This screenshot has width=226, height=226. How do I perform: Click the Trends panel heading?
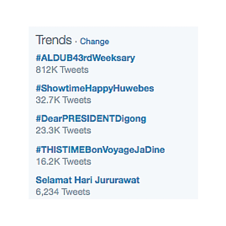tap(53, 40)
